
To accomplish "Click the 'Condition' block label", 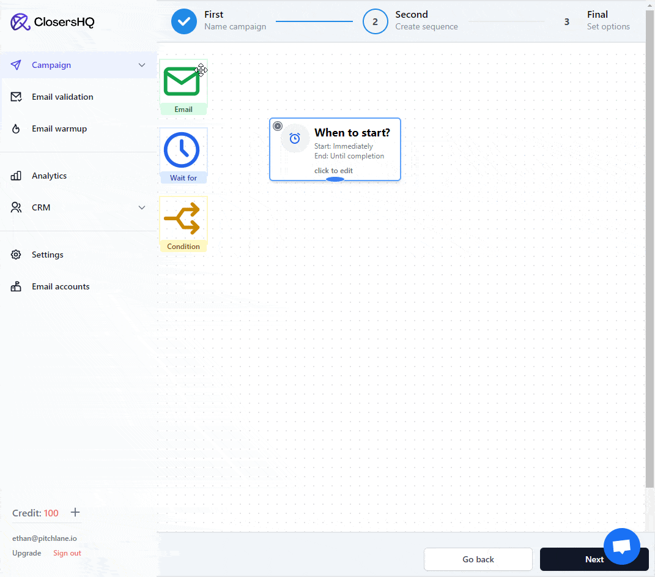I will point(183,246).
